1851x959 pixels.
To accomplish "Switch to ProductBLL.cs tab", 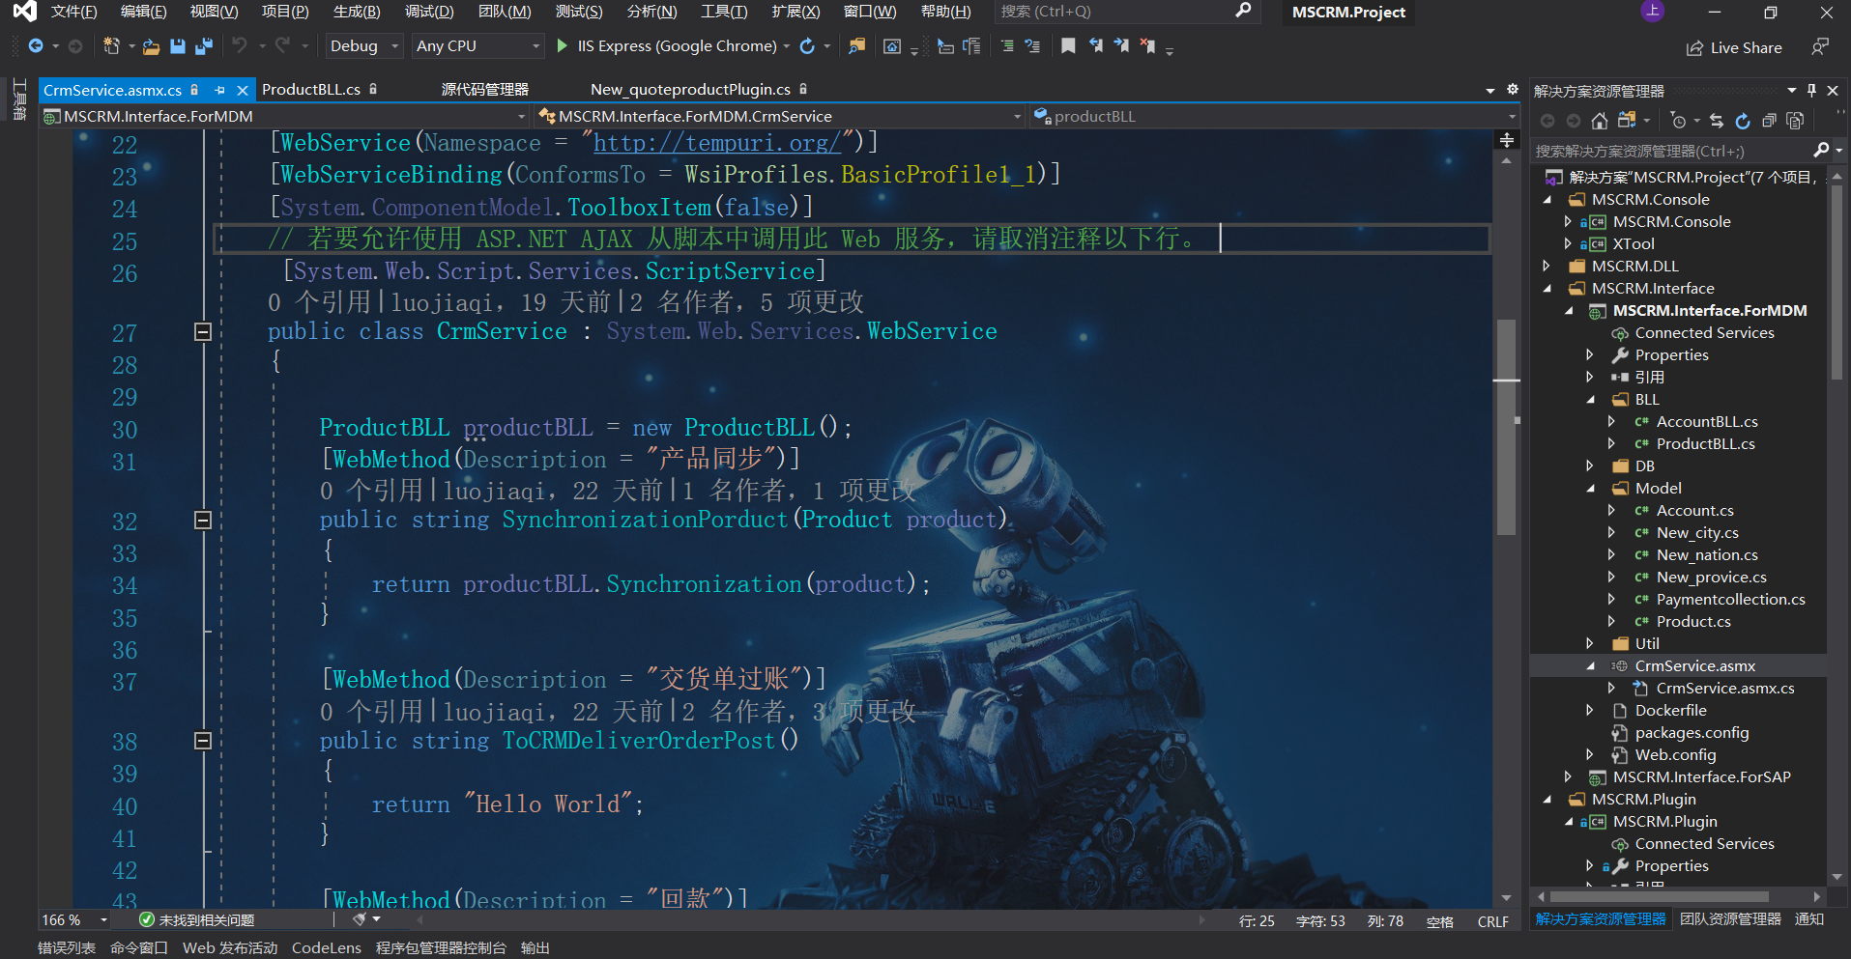I will pyautogui.click(x=311, y=89).
